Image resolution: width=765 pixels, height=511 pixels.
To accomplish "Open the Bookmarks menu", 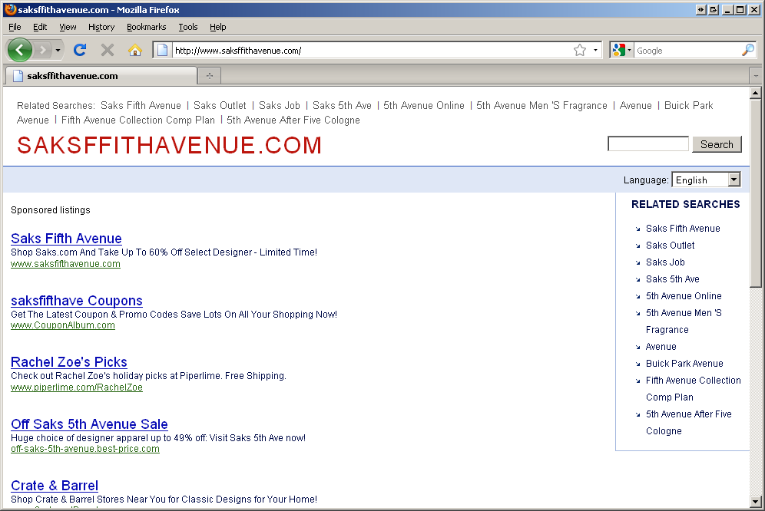I will (x=147, y=27).
